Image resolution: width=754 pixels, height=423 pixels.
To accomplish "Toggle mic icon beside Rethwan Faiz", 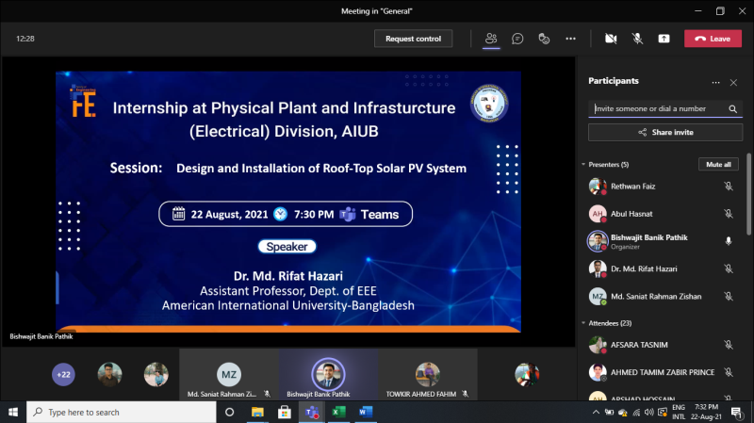I will [729, 187].
